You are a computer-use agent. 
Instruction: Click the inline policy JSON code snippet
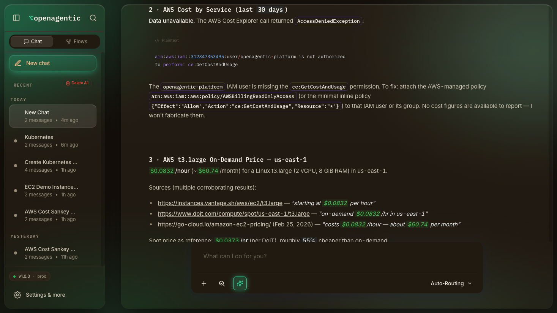(x=245, y=106)
